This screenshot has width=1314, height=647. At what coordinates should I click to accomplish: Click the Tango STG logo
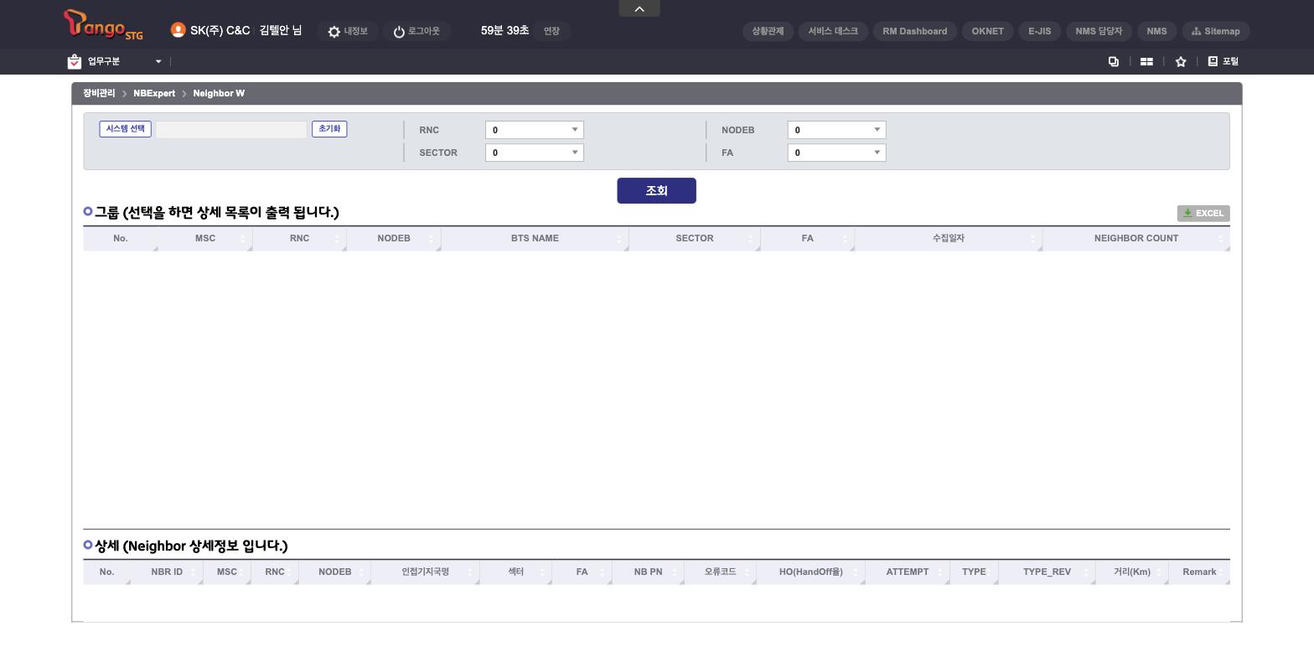coord(103,25)
